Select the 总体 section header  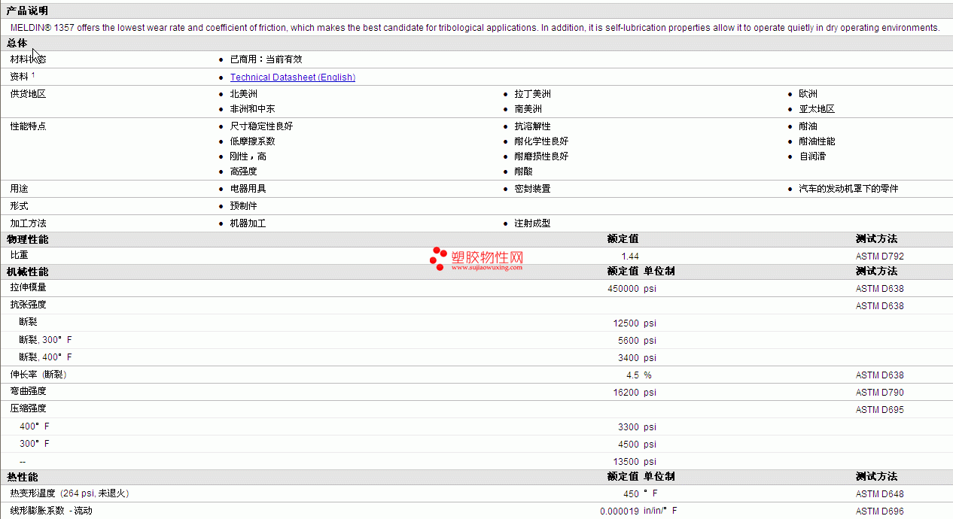(x=17, y=43)
